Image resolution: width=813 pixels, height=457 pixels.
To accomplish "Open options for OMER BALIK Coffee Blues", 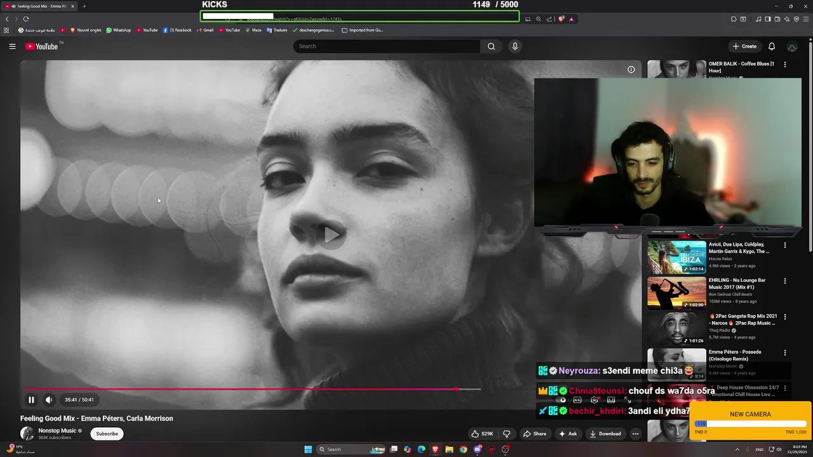I will pos(785,64).
